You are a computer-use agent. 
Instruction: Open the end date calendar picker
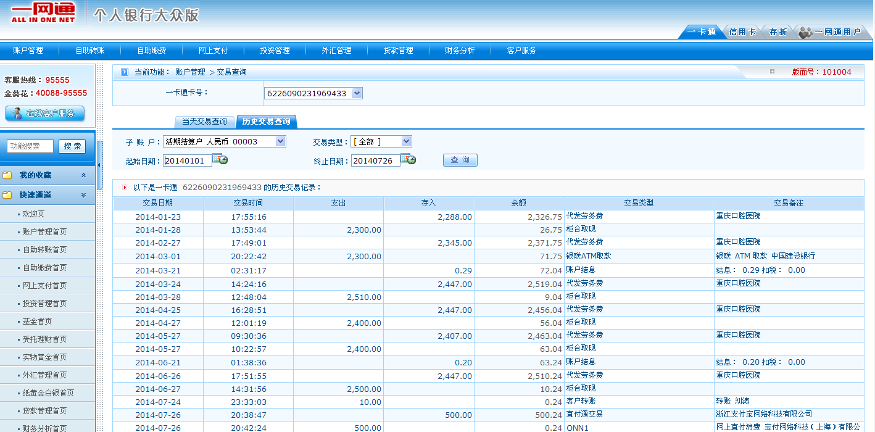pos(408,160)
